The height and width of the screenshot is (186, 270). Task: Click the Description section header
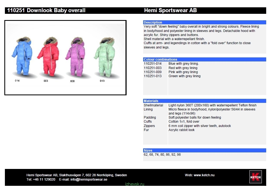pos(205,22)
